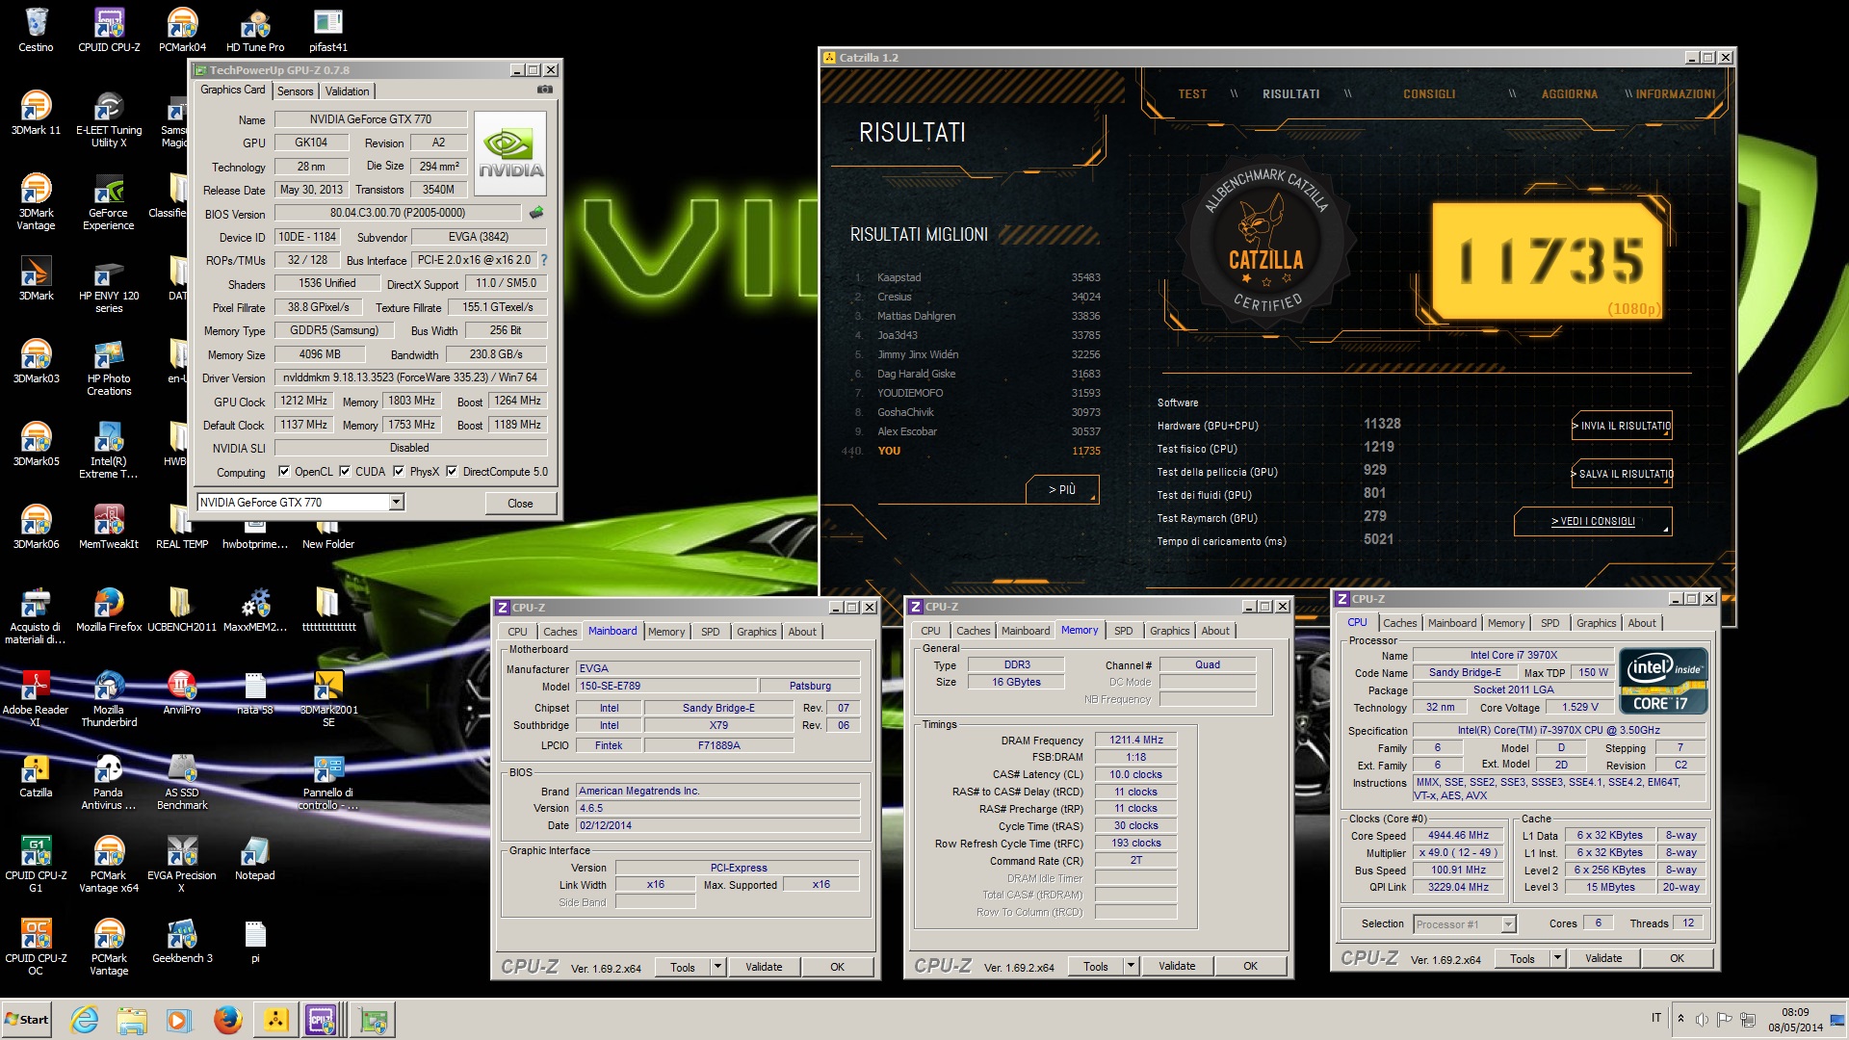Open Internet Explorer in taskbar
The height and width of the screenshot is (1040, 1849).
[85, 1020]
